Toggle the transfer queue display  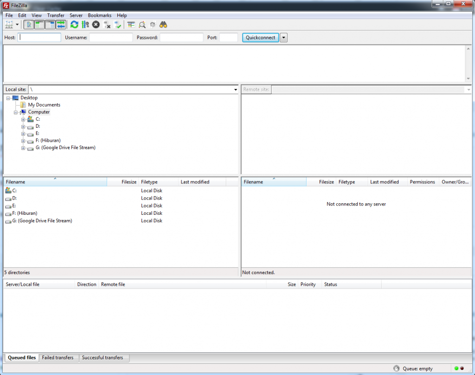(61, 25)
